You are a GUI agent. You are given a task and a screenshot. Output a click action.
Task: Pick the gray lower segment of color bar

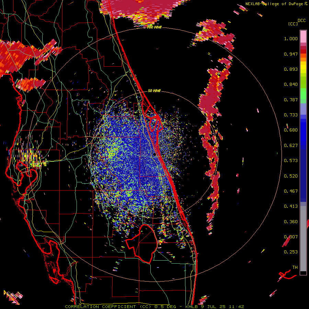[303, 239]
